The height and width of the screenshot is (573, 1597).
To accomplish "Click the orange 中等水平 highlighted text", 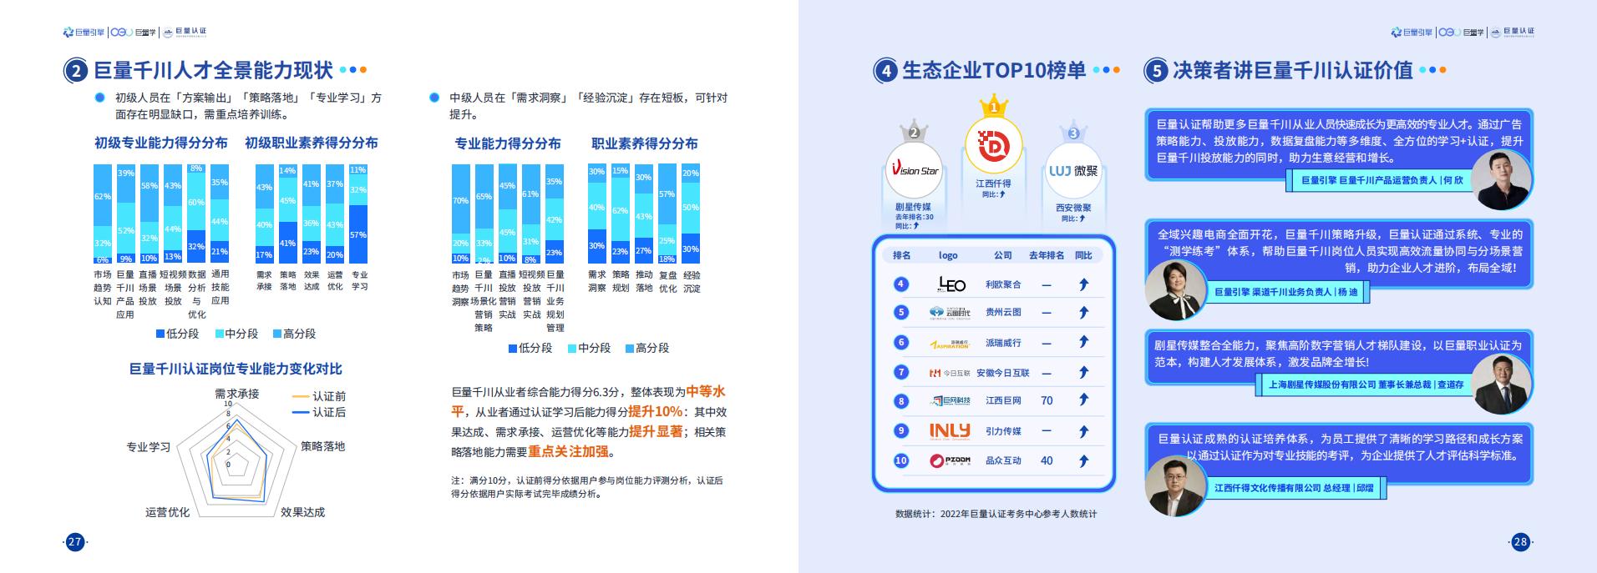I will tap(706, 391).
